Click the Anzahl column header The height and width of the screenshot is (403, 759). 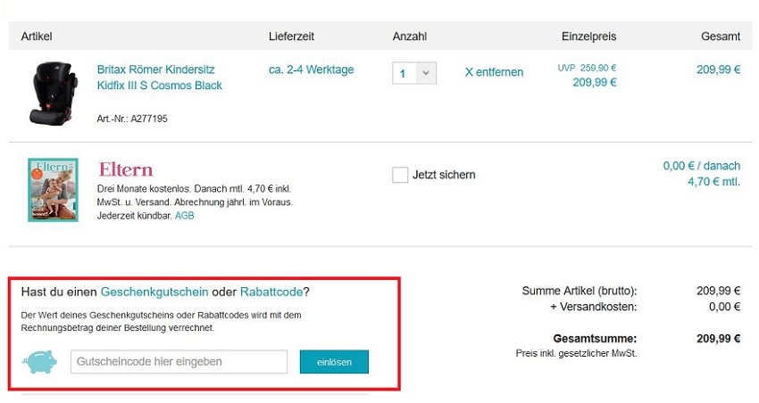point(410,37)
